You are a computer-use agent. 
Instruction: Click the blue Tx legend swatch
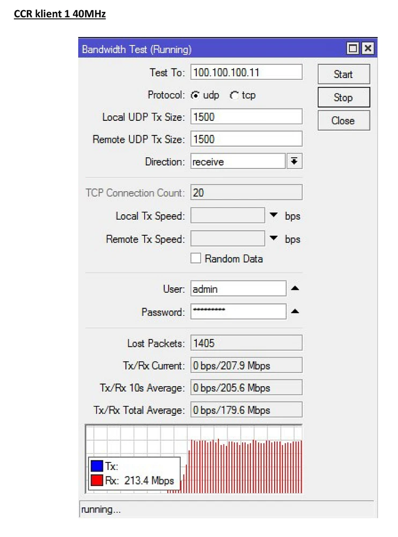pos(97,467)
